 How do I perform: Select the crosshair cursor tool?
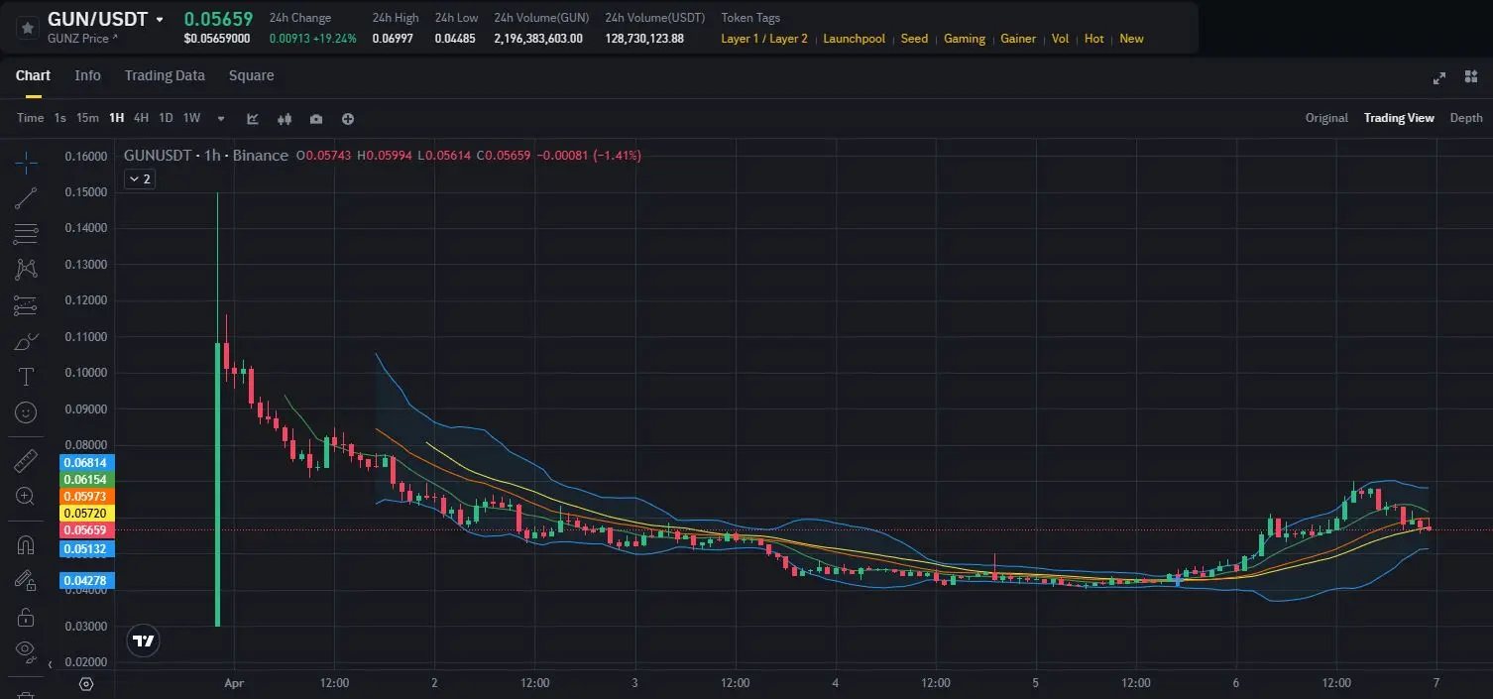[27, 162]
